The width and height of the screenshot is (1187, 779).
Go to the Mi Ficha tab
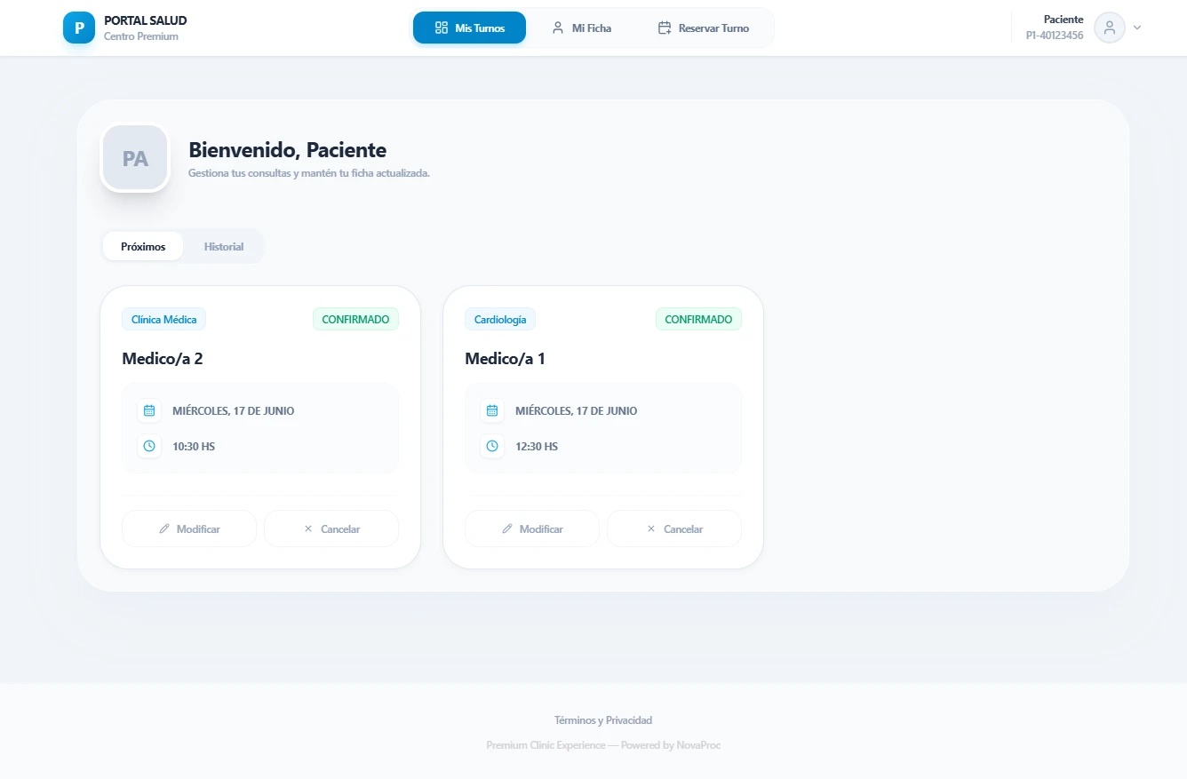(x=581, y=28)
